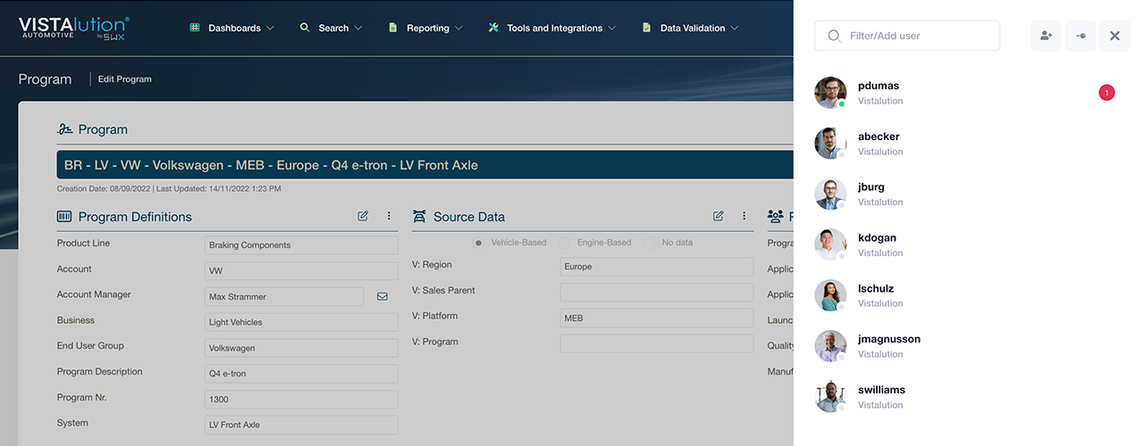Click the Program page title
The width and height of the screenshot is (1144, 446).
pyautogui.click(x=45, y=79)
